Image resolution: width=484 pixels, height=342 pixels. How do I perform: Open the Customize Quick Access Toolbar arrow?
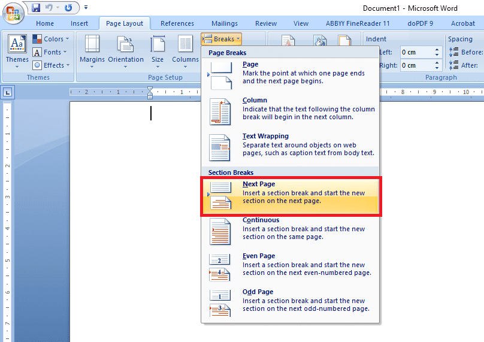[x=86, y=7]
